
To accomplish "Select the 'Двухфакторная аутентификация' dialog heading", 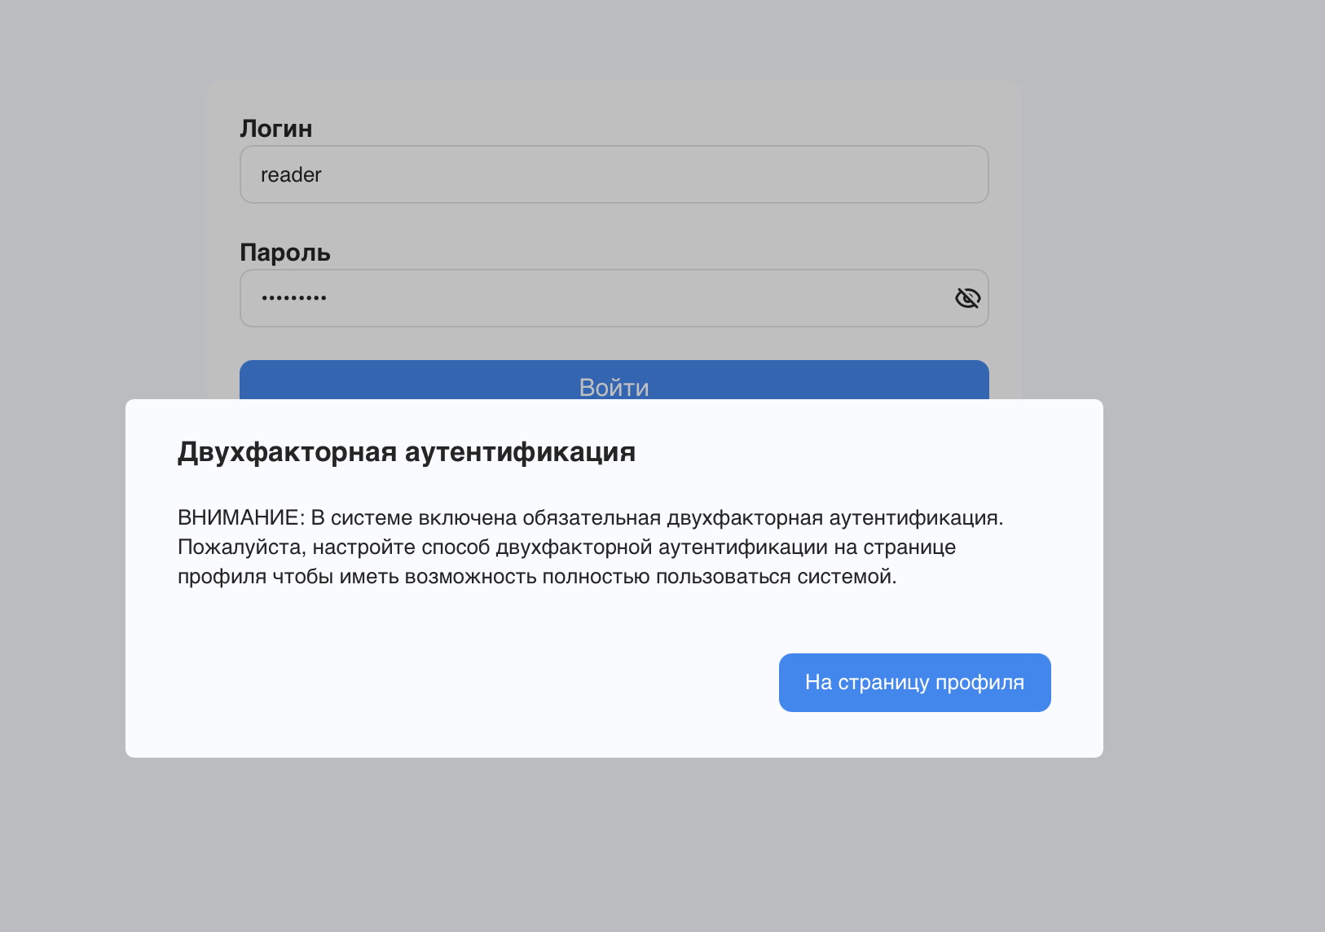I will coord(407,451).
